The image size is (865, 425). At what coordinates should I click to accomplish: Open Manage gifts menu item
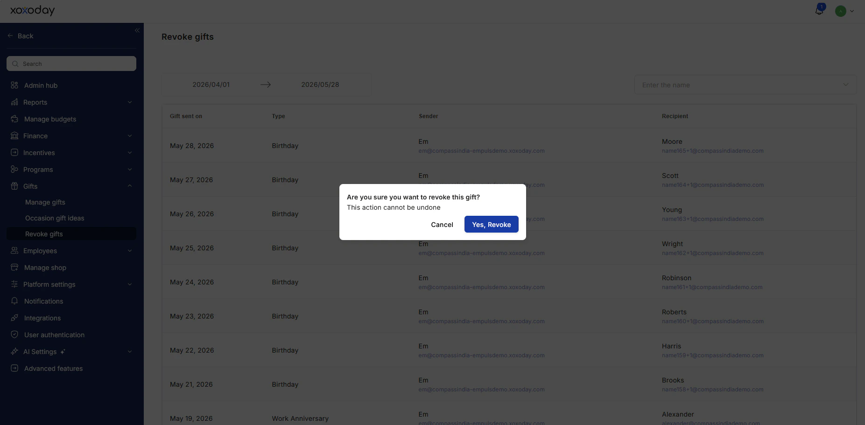[45, 202]
